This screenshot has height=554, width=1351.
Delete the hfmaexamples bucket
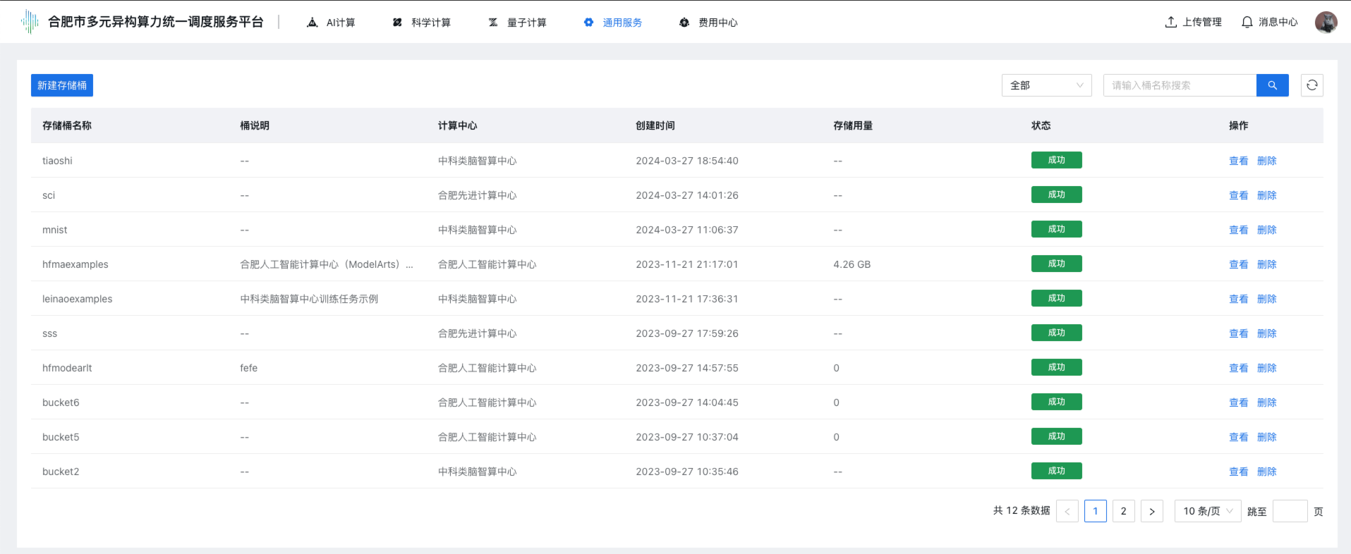coord(1266,264)
